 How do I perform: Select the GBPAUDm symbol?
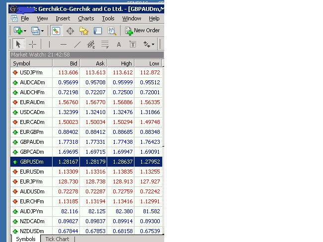point(32,142)
